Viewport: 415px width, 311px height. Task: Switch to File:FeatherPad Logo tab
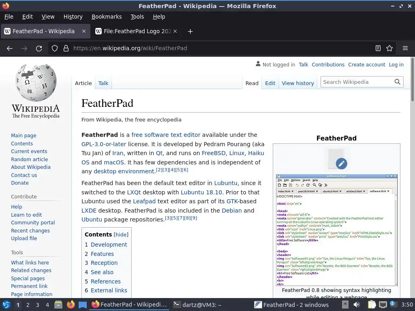137,31
